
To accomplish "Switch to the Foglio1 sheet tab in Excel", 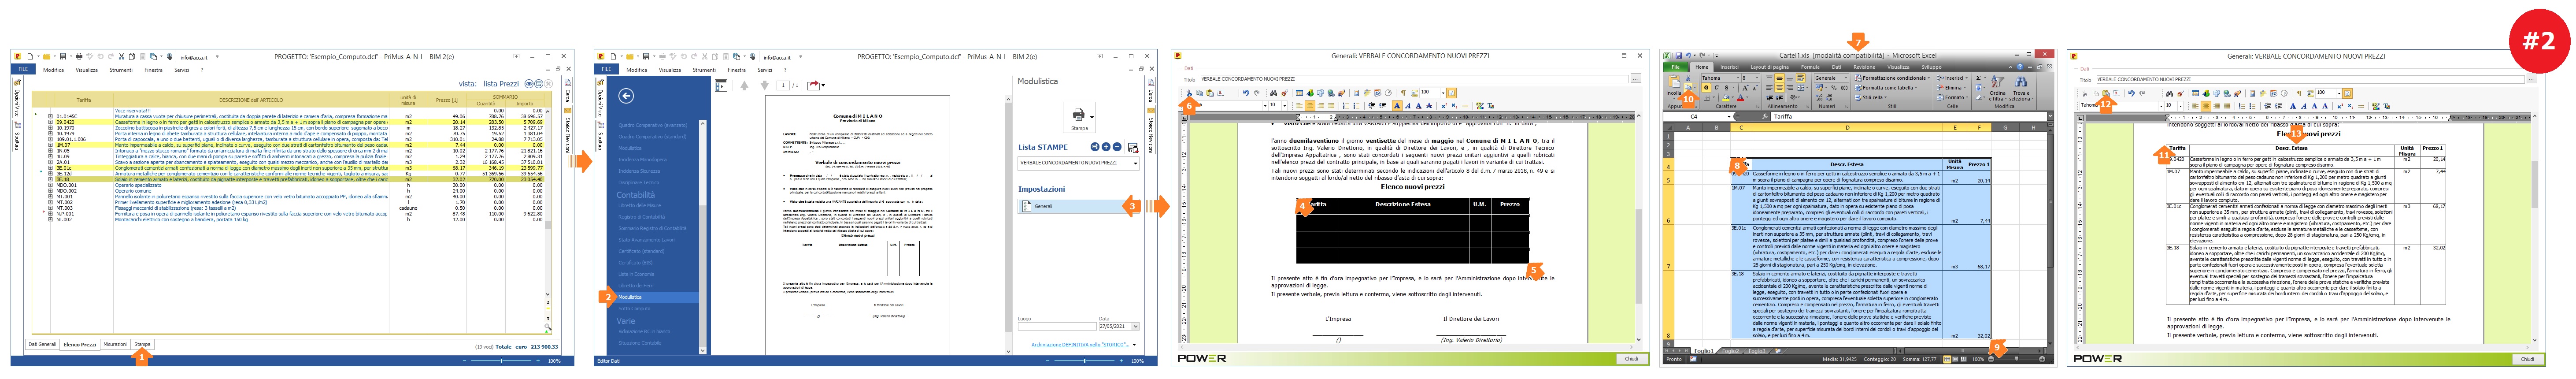I will (1704, 351).
